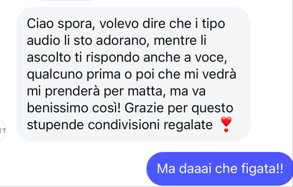Image resolution: width=293 pixels, height=187 pixels.
Task: Click the word 'Grazie' in the message
Action: [144, 108]
